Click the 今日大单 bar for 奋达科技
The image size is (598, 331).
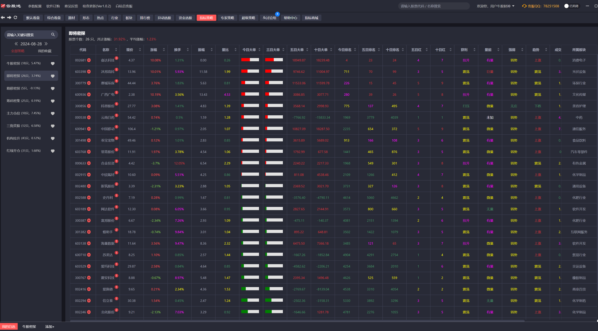250,60
